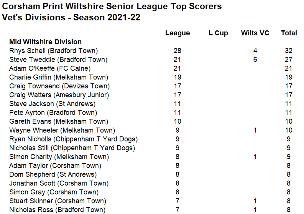Select the Rhys Schell (Bradford Town) row

point(151,51)
